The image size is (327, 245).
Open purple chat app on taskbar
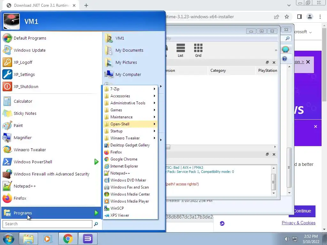click(x=87, y=239)
